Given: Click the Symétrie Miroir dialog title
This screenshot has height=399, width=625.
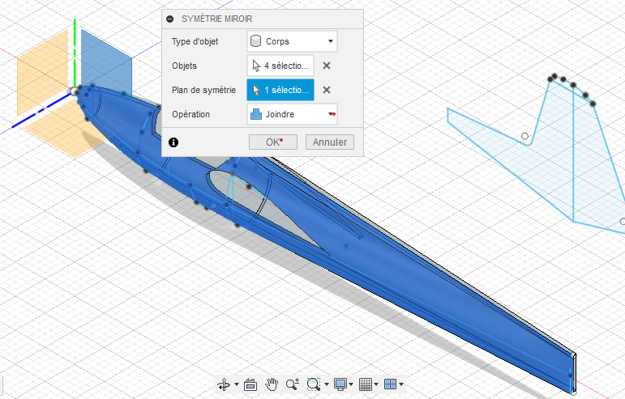Looking at the screenshot, I should (216, 19).
